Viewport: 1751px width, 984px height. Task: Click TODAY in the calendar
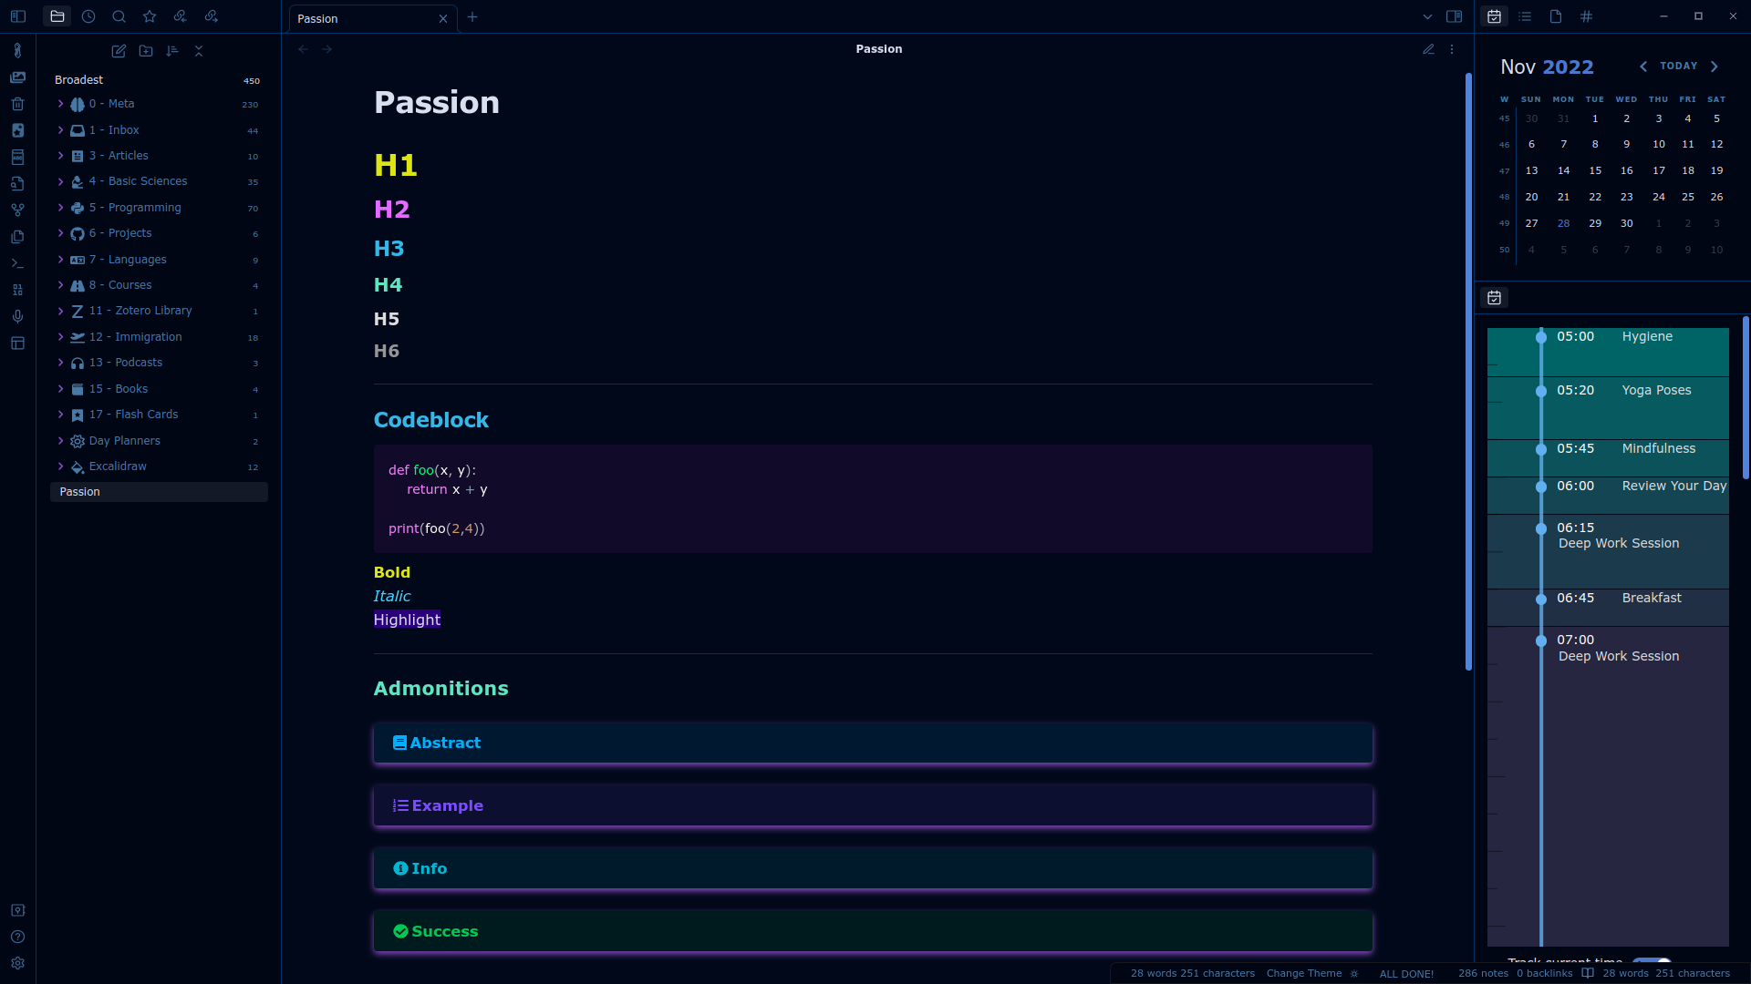click(x=1678, y=67)
